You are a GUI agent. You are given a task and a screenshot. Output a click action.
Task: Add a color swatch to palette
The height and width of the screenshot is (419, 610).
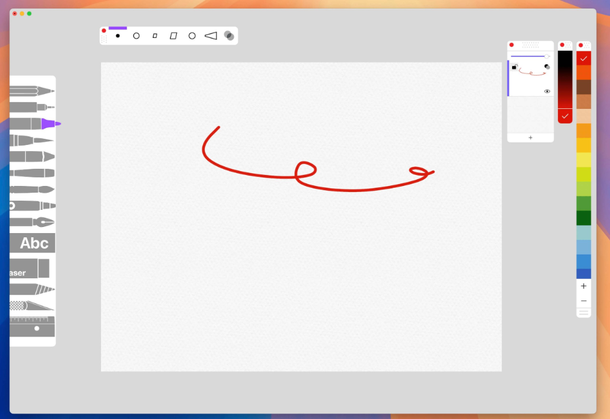click(584, 286)
